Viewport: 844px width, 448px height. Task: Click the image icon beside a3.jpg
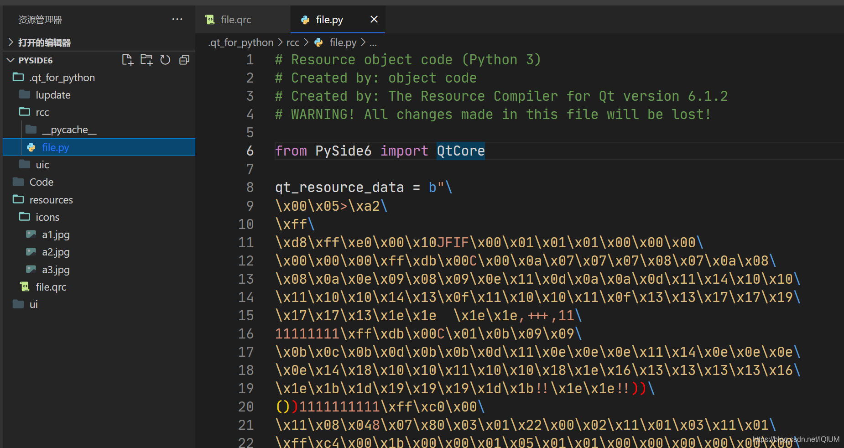coord(31,269)
